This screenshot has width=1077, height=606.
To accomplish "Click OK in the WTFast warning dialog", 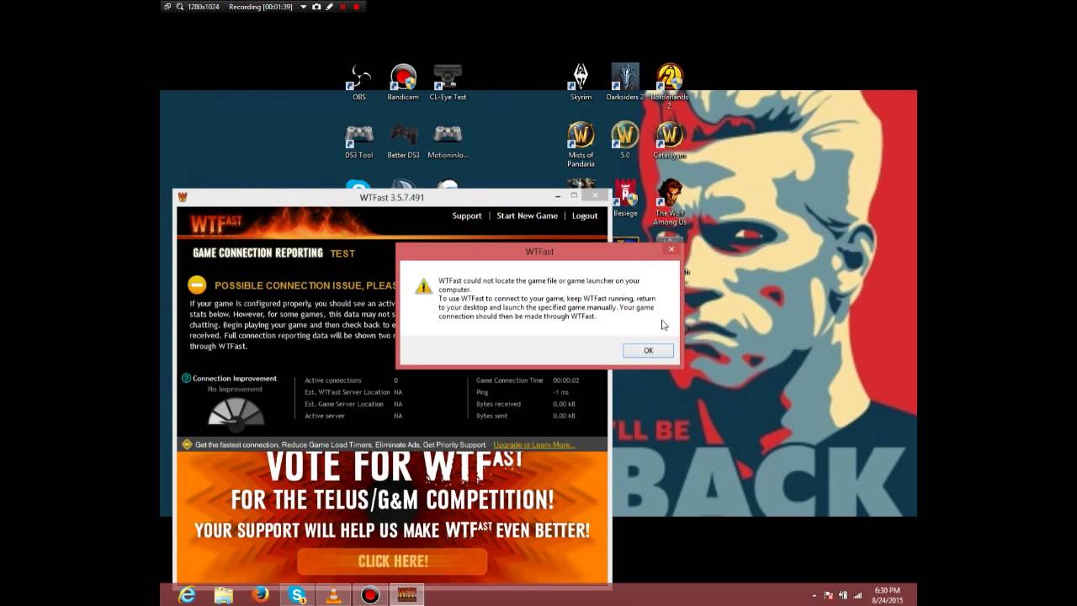I will [x=648, y=350].
